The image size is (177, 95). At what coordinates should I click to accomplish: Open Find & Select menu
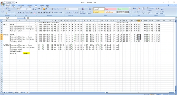(162, 11)
